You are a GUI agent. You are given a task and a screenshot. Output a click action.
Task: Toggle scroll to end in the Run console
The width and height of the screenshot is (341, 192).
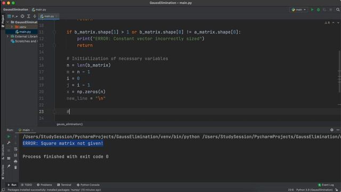pyautogui.click(x=15, y=155)
